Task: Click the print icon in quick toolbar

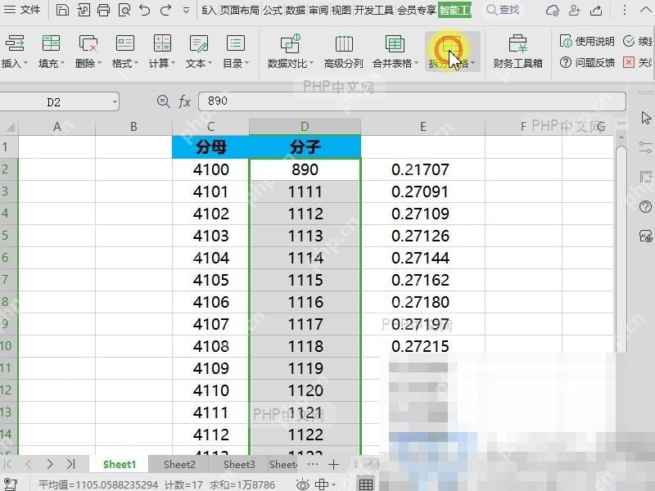Action: click(104, 10)
